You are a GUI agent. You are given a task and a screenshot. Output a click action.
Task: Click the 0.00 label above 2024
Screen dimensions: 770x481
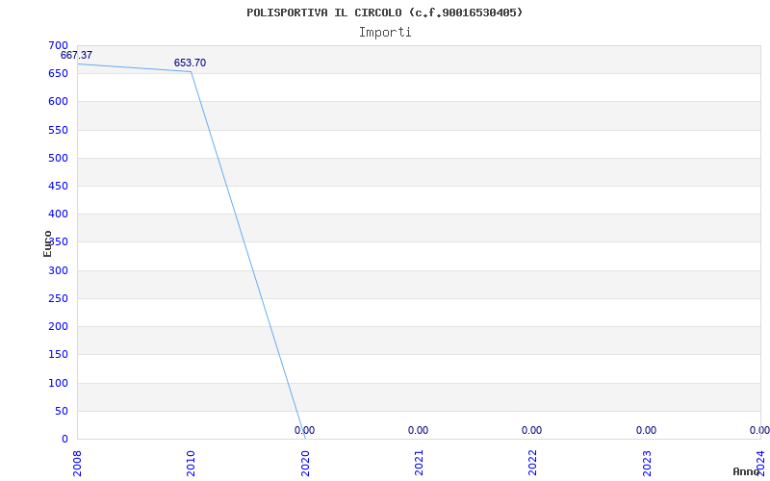[759, 430]
